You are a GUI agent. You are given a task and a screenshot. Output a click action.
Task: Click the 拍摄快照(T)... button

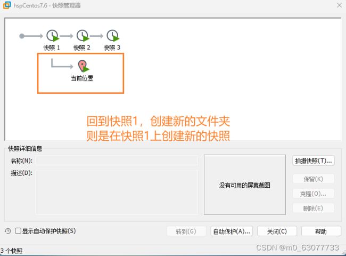(314, 161)
